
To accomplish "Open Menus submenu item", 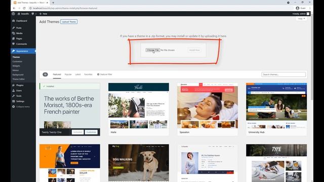I will [16, 70].
